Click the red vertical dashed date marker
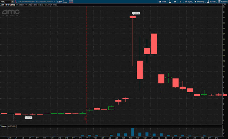This screenshot has width=228, height=139. (x=86, y=65)
